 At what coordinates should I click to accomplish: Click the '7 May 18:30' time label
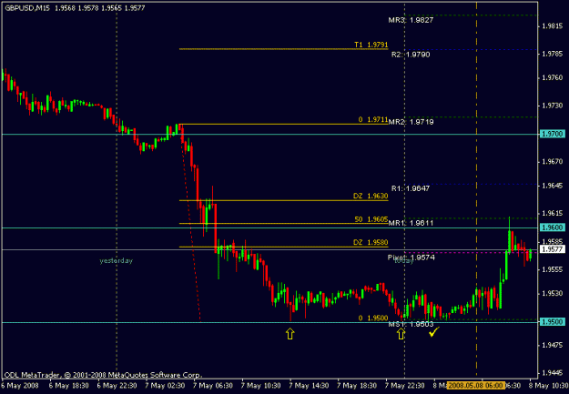[357, 385]
